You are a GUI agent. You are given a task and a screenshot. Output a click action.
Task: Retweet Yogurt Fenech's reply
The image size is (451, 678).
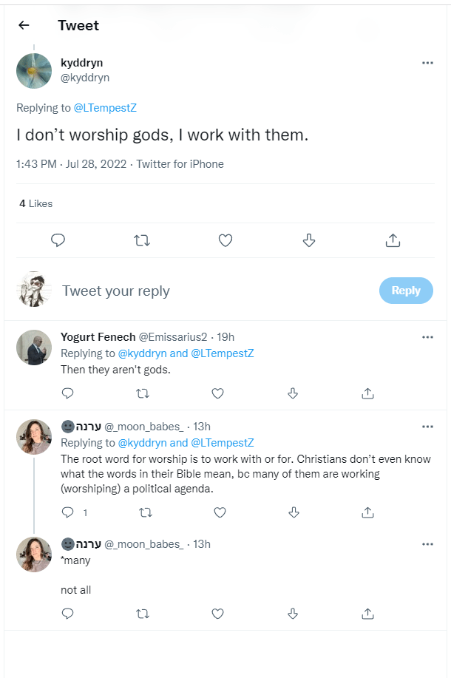pos(143,393)
